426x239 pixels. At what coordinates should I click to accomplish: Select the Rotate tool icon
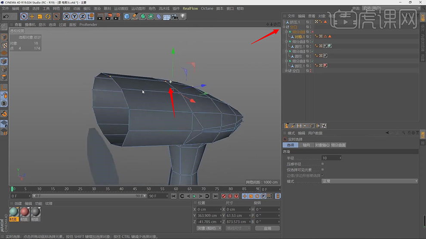click(x=48, y=16)
